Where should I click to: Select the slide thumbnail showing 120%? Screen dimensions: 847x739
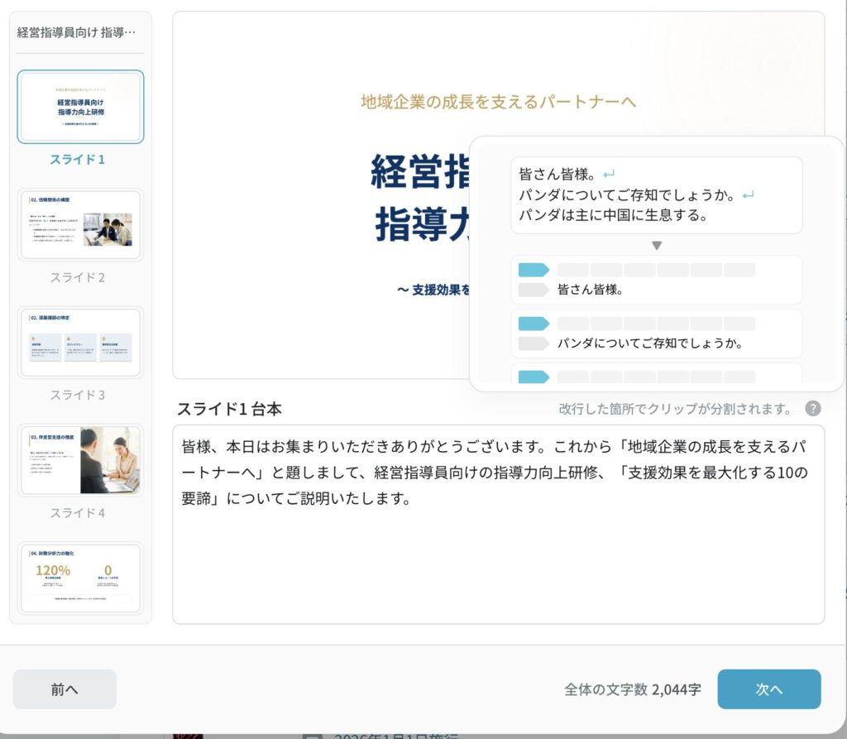click(80, 578)
